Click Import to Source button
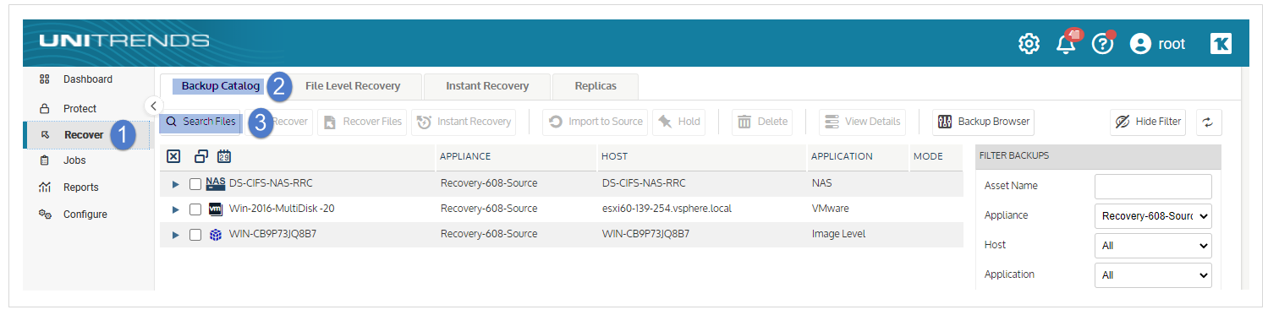This screenshot has height=326, width=1279. click(596, 122)
